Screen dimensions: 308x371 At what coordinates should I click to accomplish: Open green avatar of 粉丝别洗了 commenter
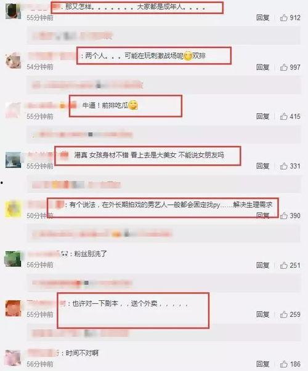coord(14,259)
